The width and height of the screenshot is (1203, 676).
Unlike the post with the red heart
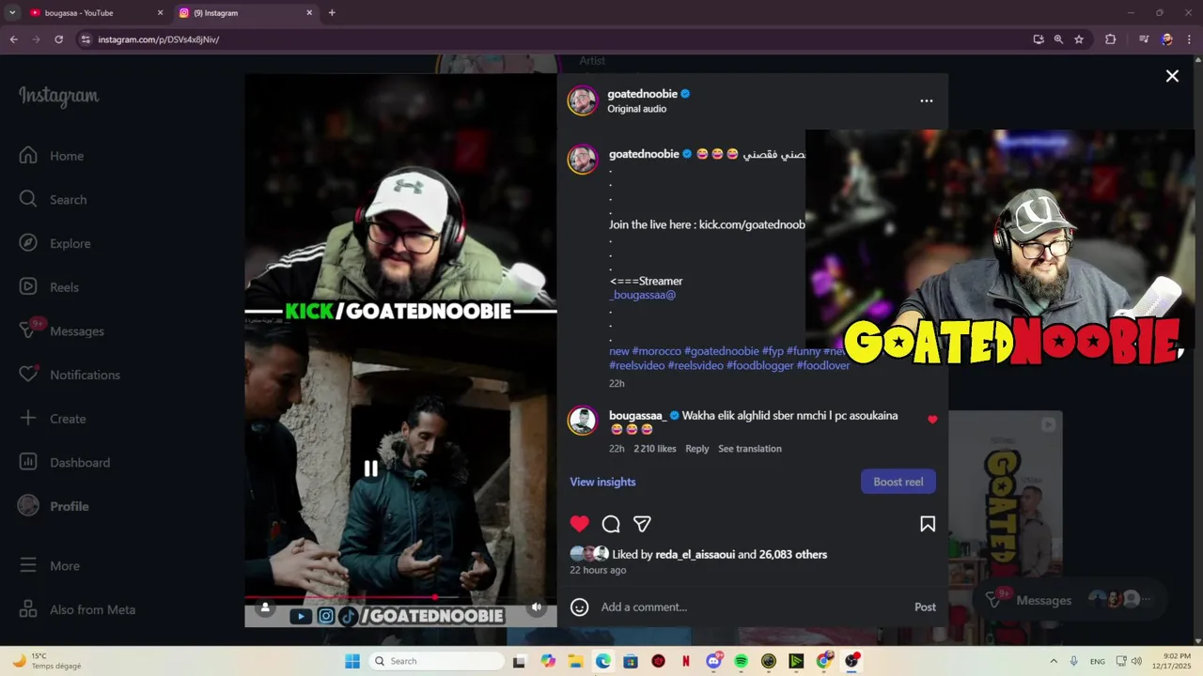tap(580, 524)
